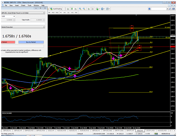The image size is (177, 136).
Task: Click the Take Profit value field
Action: pos(37,20)
